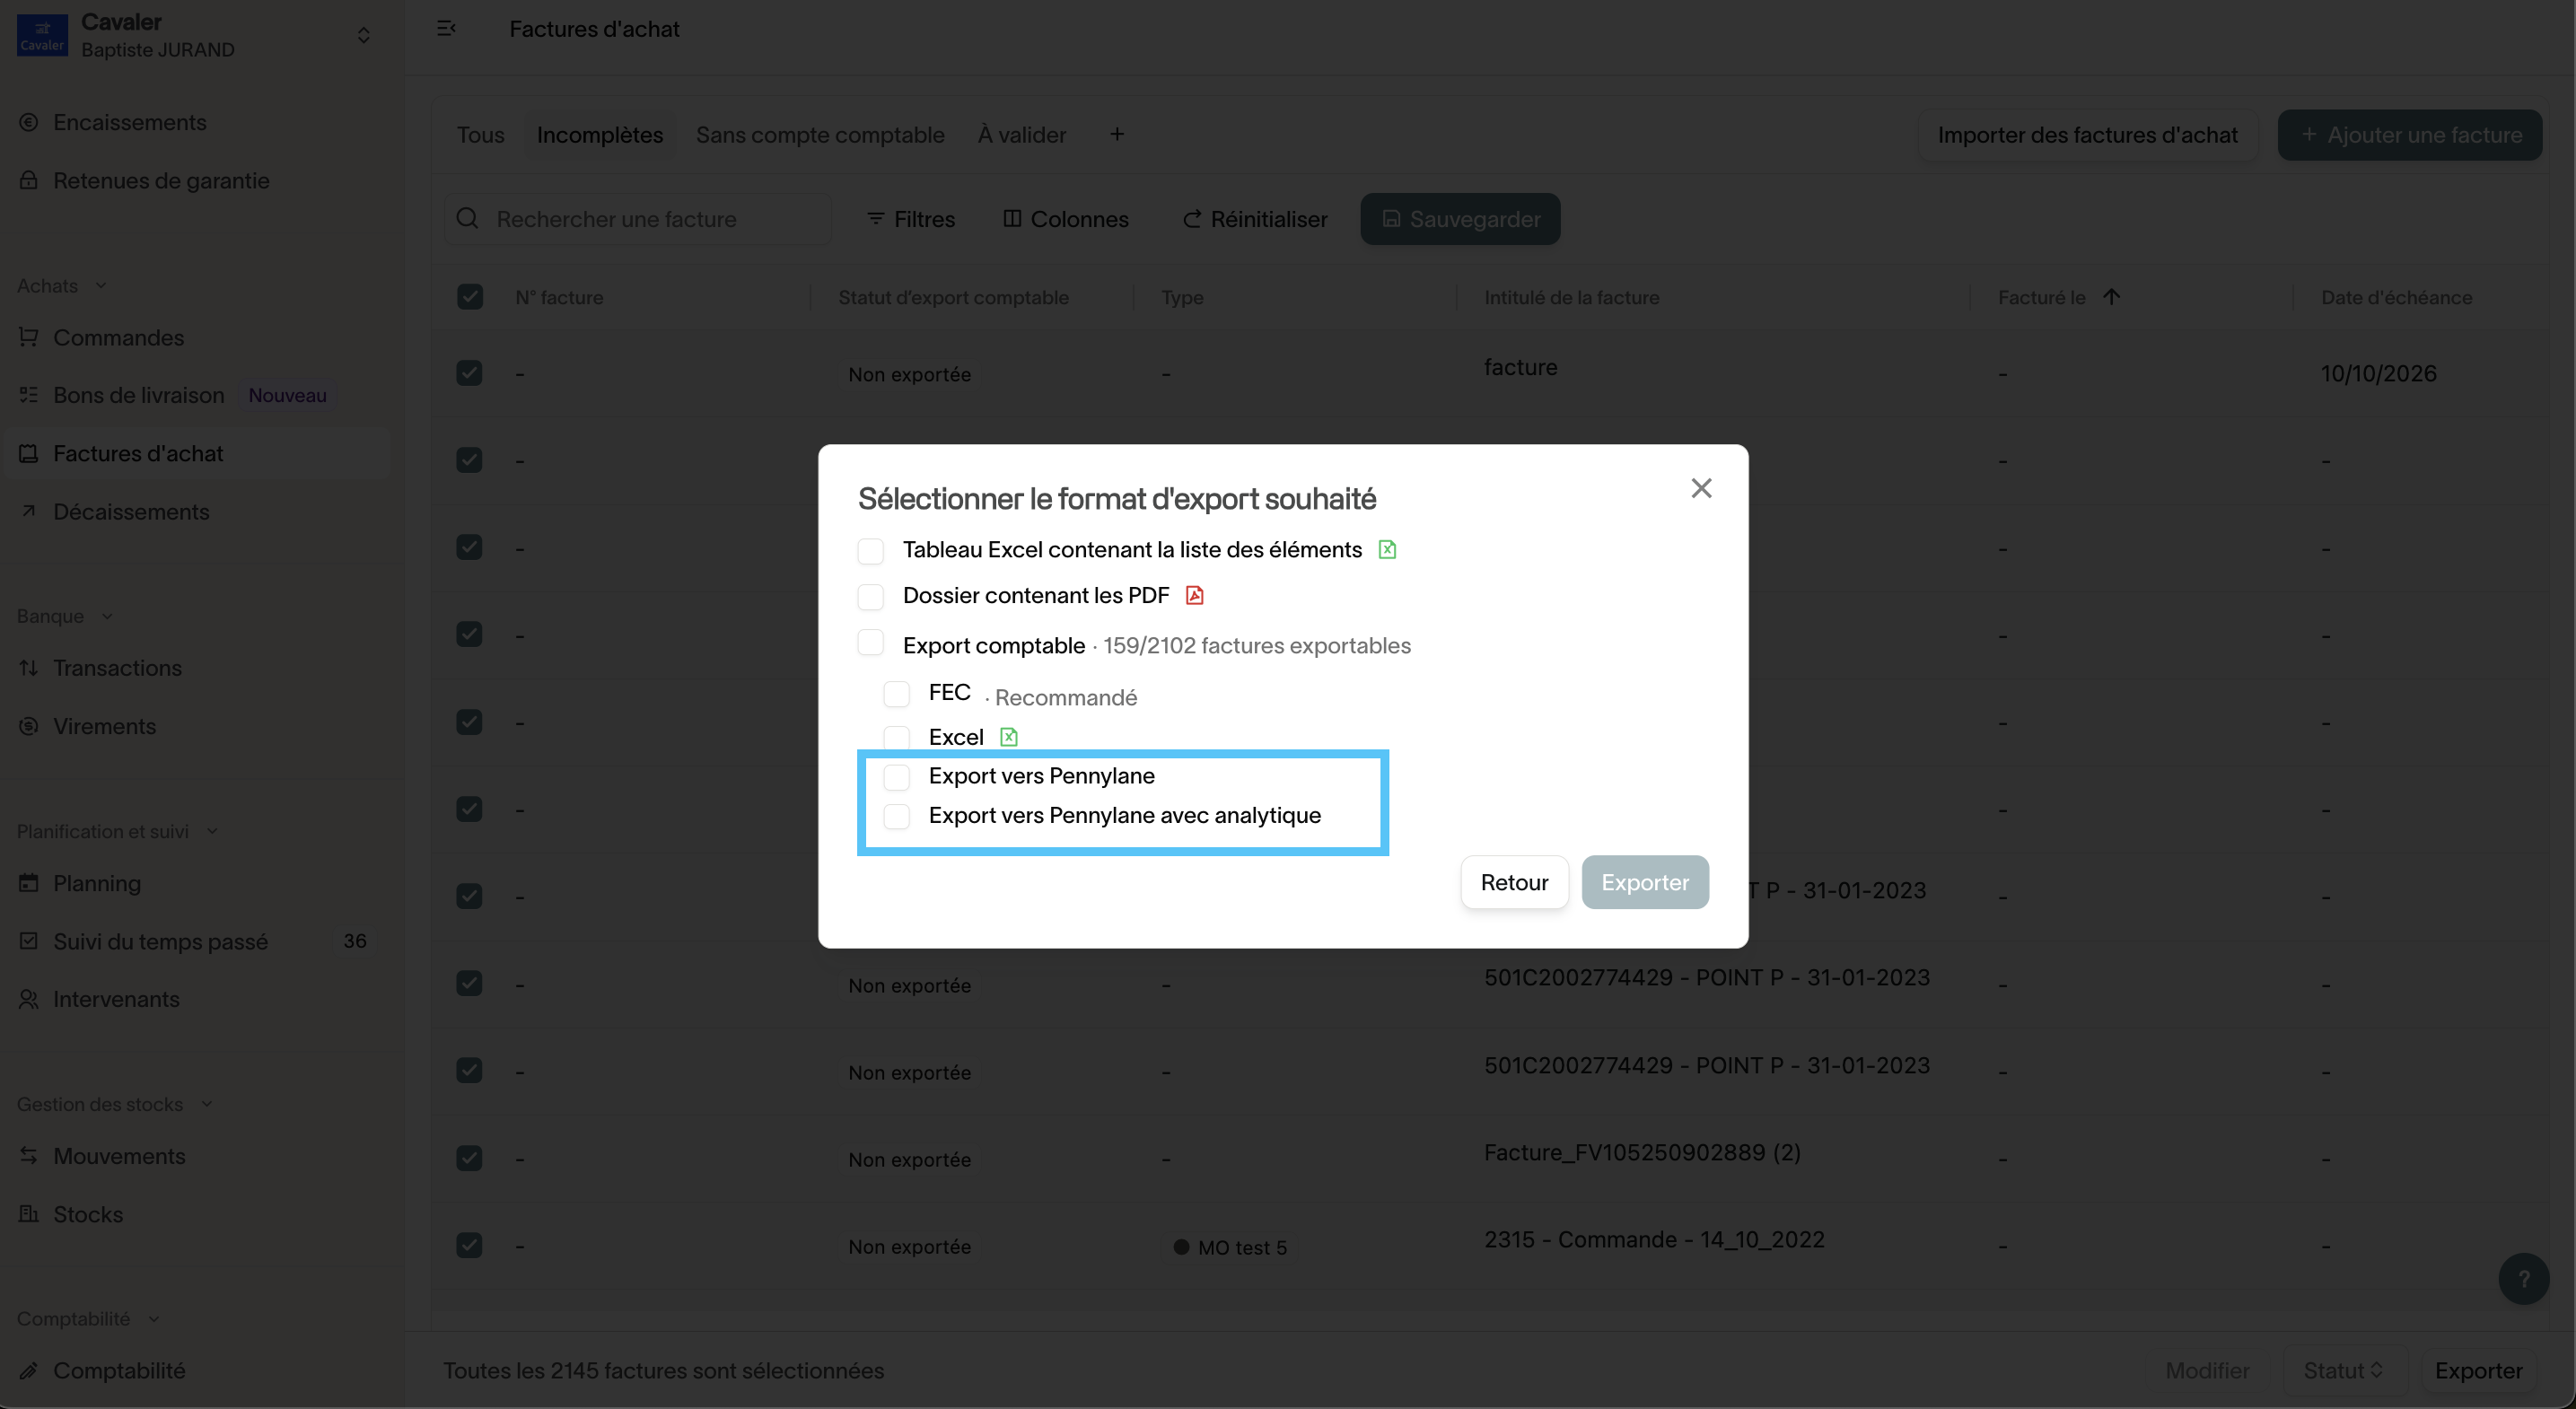Click the sidebar collapse icon
2576x1409 pixels.
coord(446,29)
